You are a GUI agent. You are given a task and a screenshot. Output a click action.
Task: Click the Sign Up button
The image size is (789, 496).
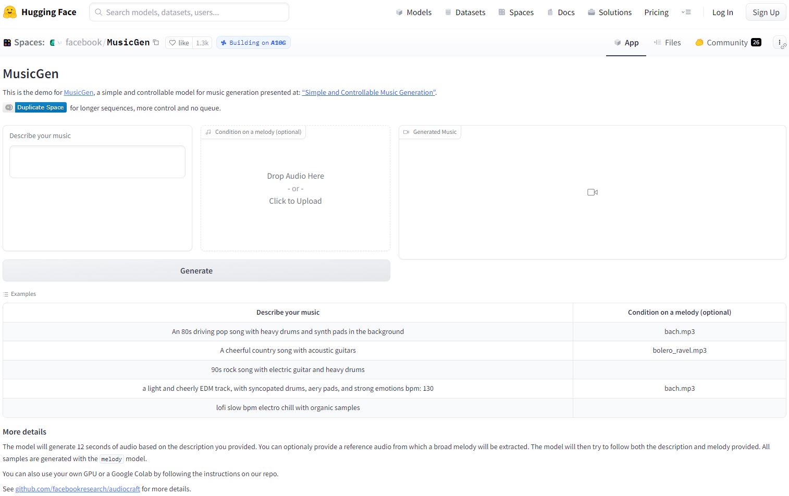click(x=766, y=12)
